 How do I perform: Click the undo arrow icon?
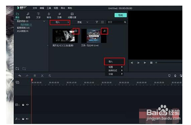point(20,76)
